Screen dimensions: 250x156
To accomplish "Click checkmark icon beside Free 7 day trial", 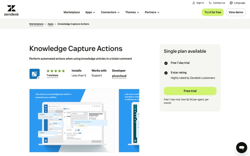I will coord(166,63).
